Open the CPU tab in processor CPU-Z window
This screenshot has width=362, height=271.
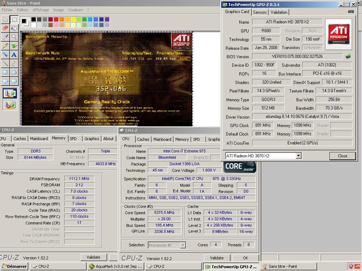125,139
